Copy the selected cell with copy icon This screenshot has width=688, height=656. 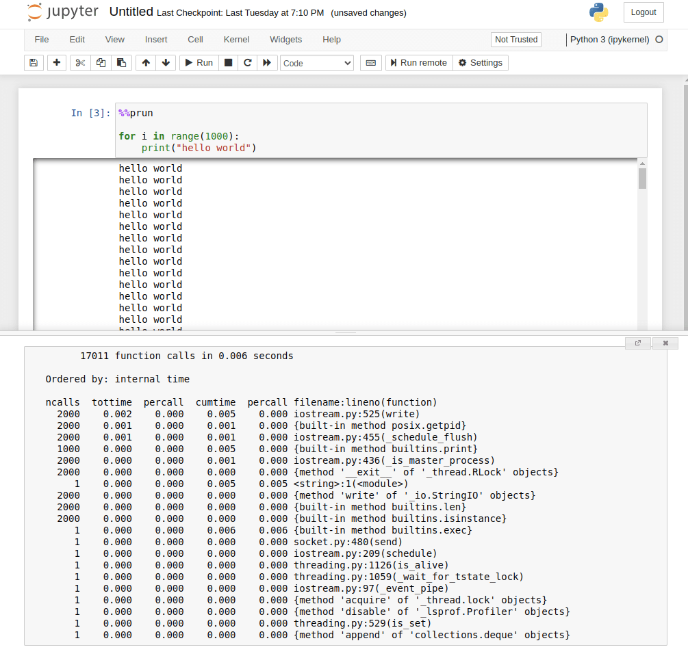coord(100,62)
